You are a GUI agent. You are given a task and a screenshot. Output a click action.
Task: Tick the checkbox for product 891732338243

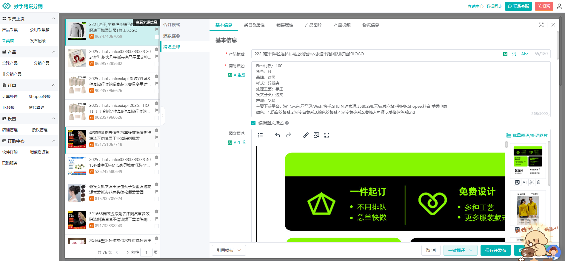pos(157,226)
